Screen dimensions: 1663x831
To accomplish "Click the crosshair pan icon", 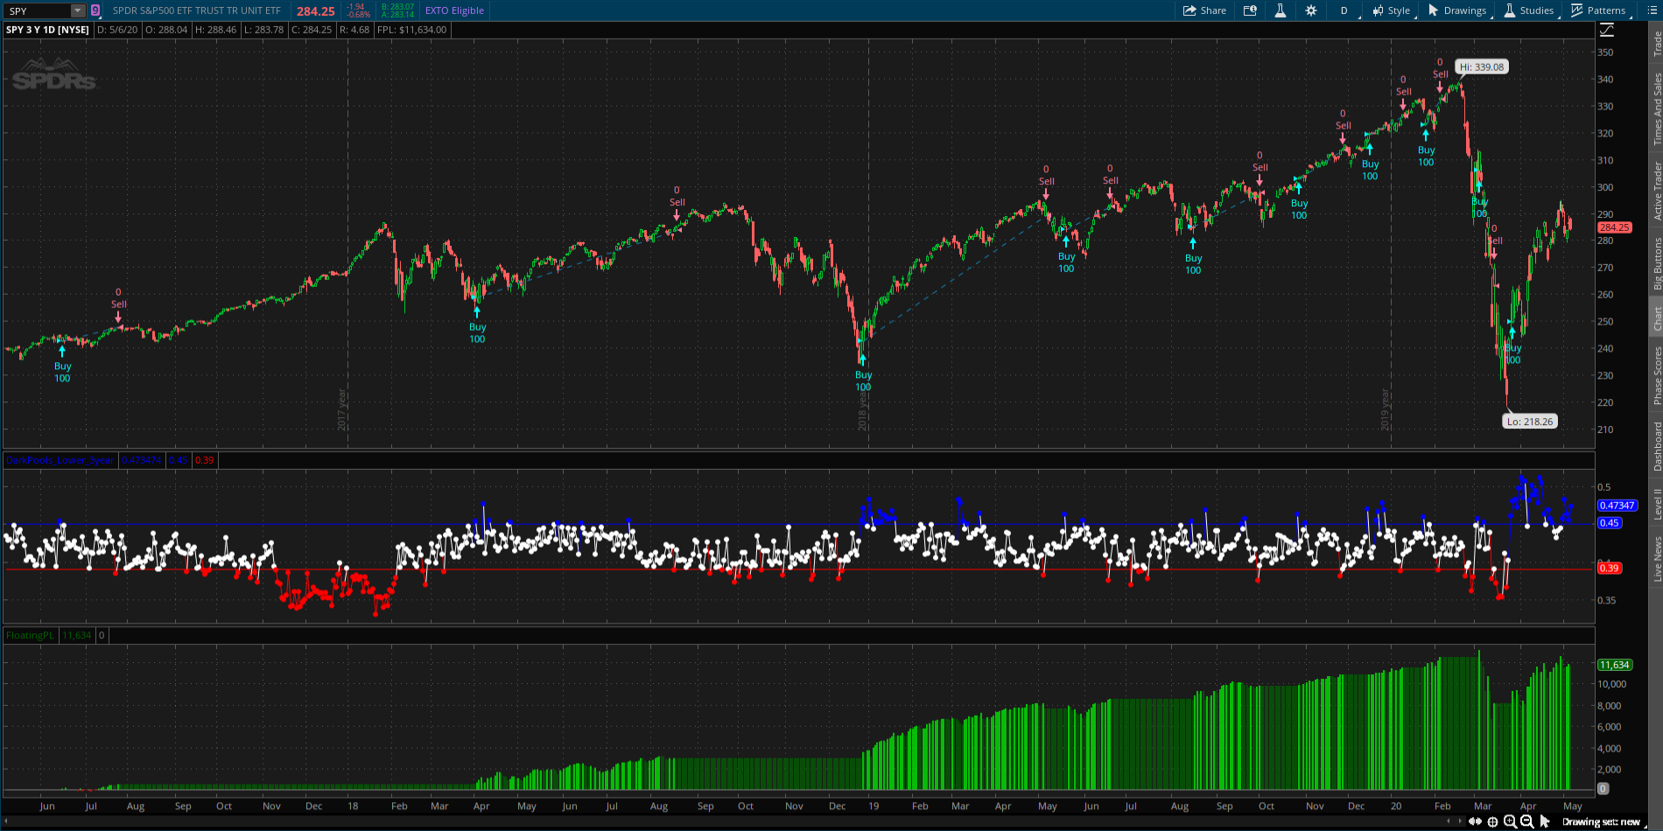I will pyautogui.click(x=1492, y=821).
